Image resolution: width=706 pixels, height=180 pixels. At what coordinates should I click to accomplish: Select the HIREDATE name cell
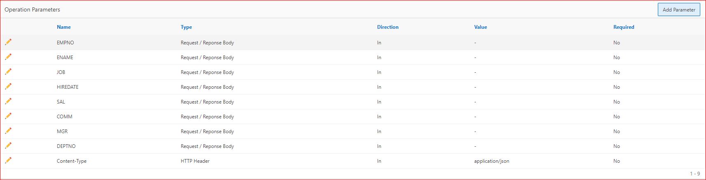click(68, 87)
